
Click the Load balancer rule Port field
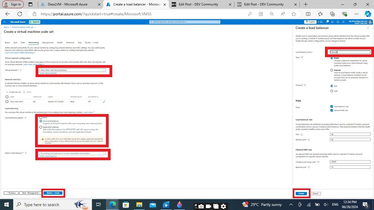(350, 134)
